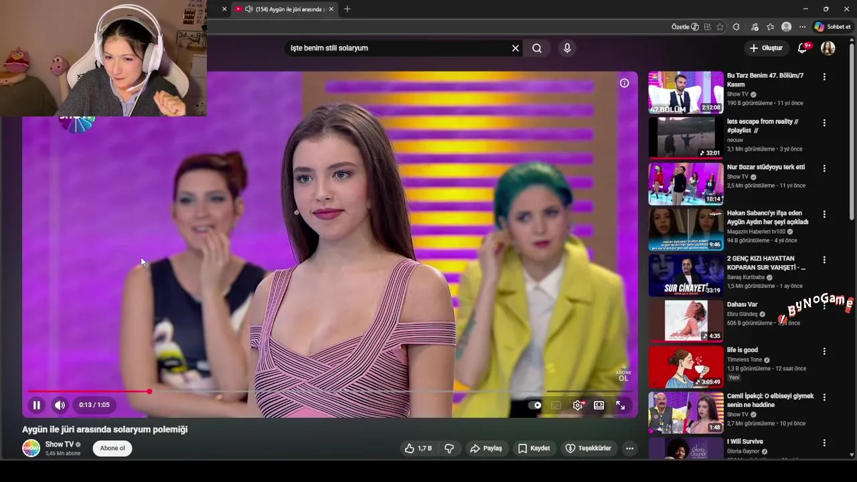The image size is (857, 482).
Task: Open options for the 'Cemil İpekçi' video
Action: coord(824,397)
